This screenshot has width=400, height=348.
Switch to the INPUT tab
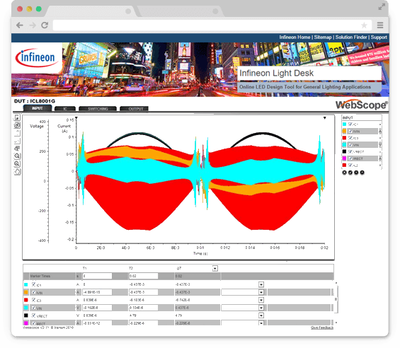tap(38, 108)
